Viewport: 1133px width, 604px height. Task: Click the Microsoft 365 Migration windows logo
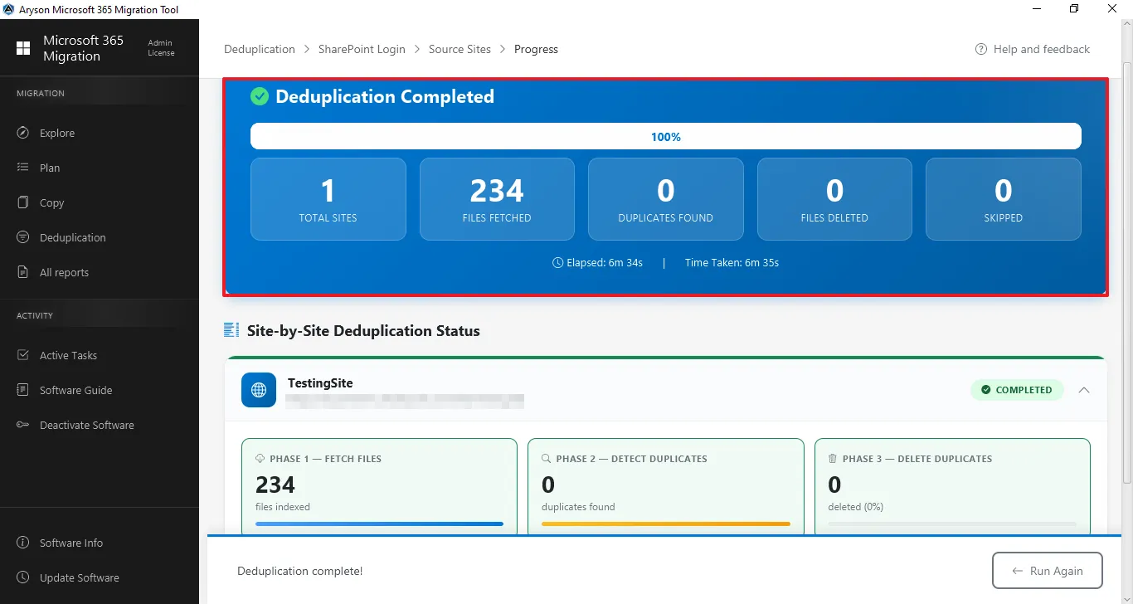(23, 48)
